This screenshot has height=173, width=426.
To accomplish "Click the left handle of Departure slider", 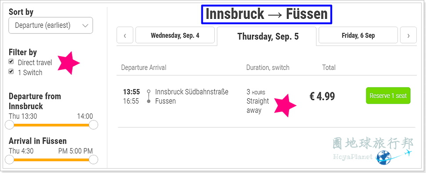I will click(x=10, y=125).
